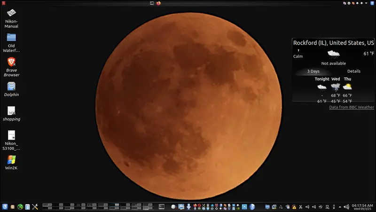The width and height of the screenshot is (376, 212).
Task: Open the notifications bell in system tray
Action: (x=281, y=207)
